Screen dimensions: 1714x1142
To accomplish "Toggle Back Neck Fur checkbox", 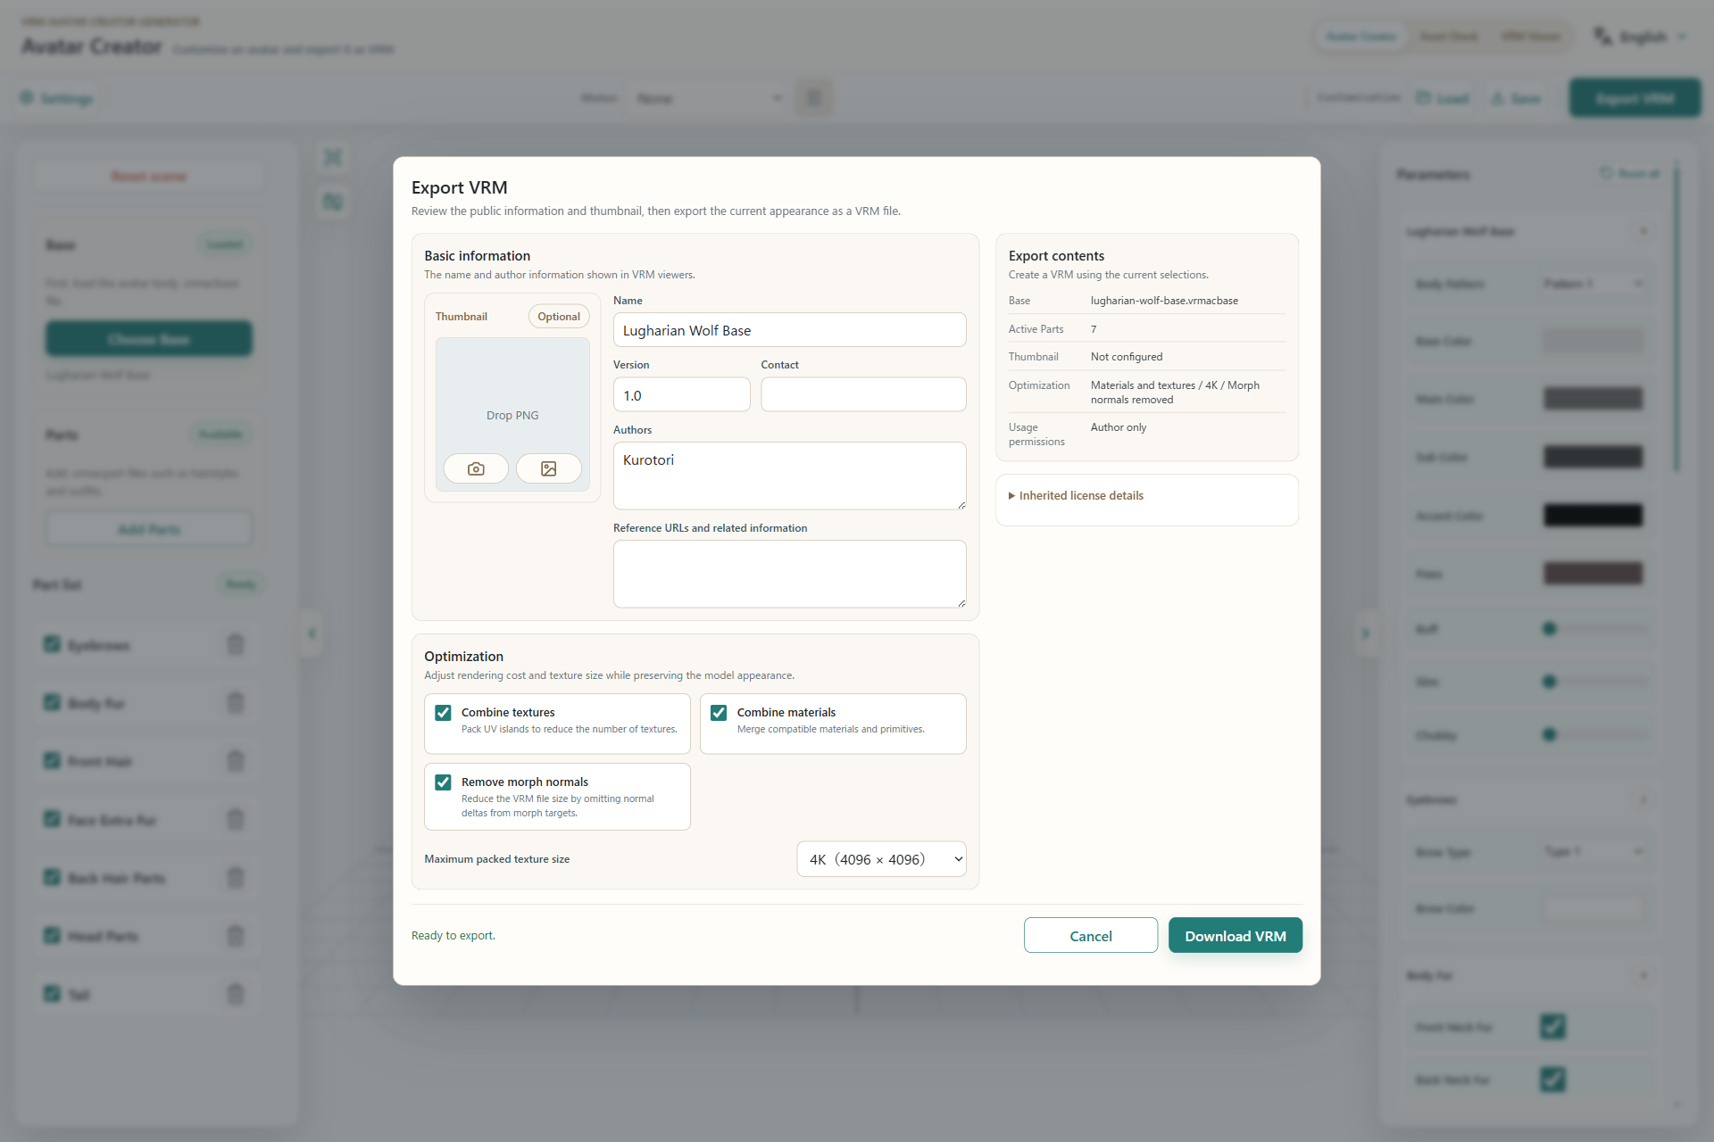I will tap(1552, 1080).
